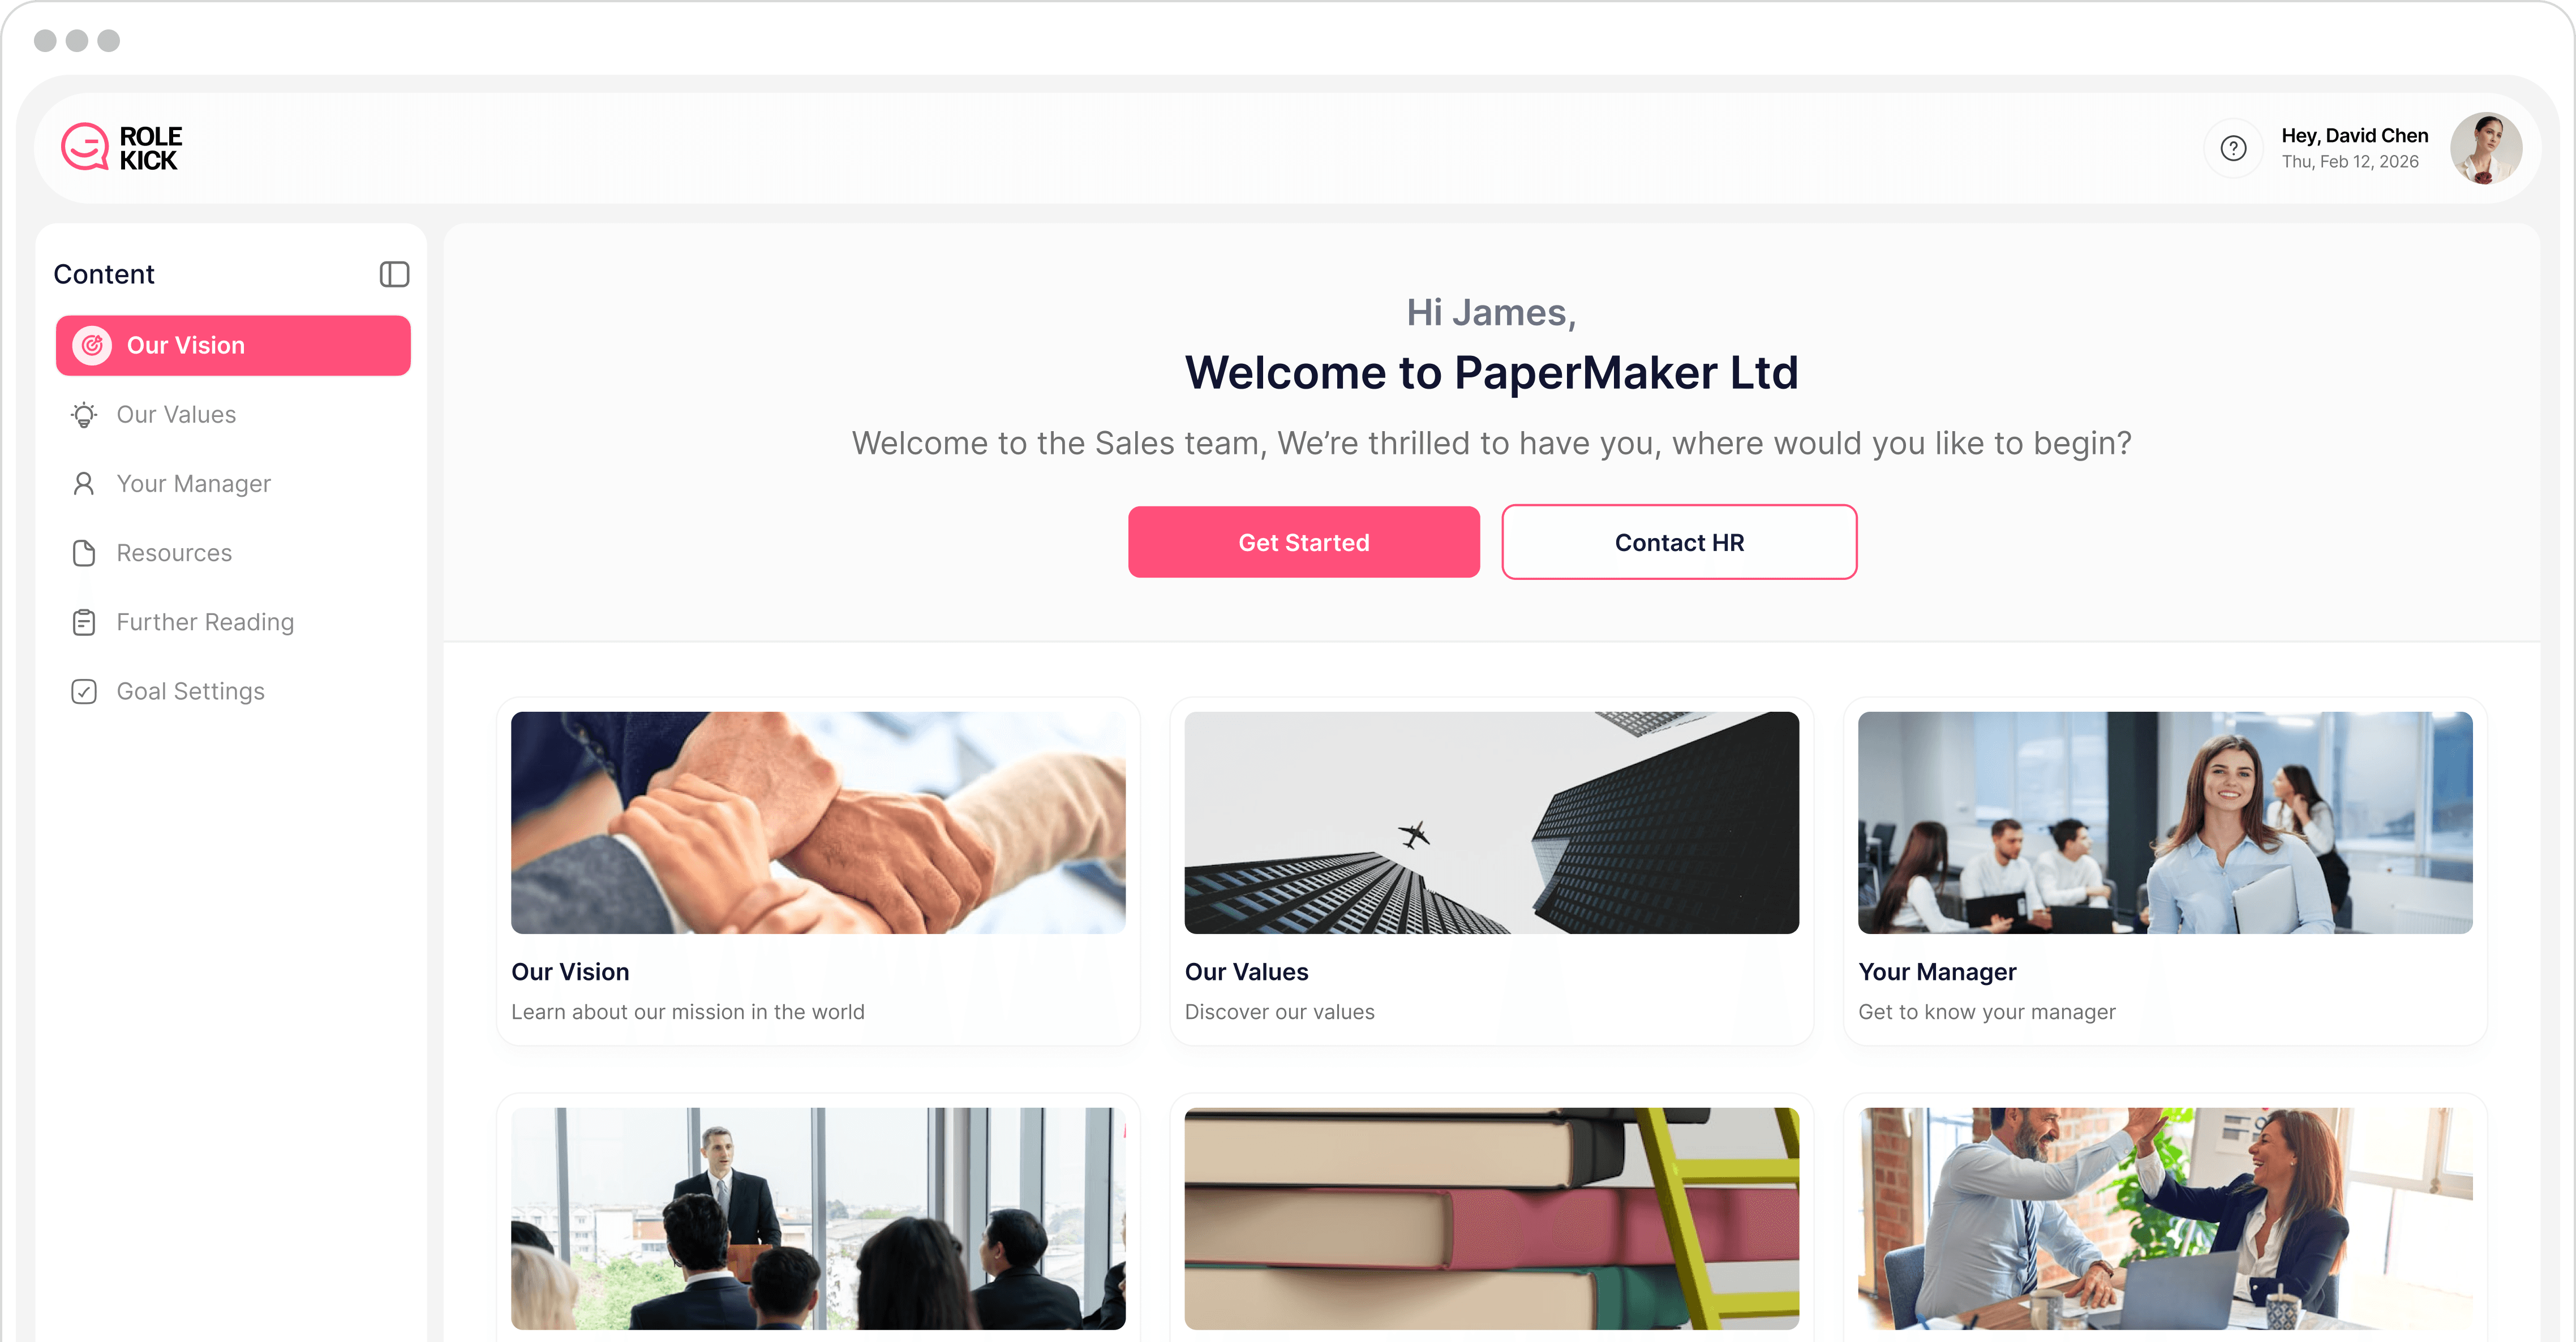Click the clipboard icon beside Further Reading
This screenshot has height=1342, width=2576.
[84, 622]
